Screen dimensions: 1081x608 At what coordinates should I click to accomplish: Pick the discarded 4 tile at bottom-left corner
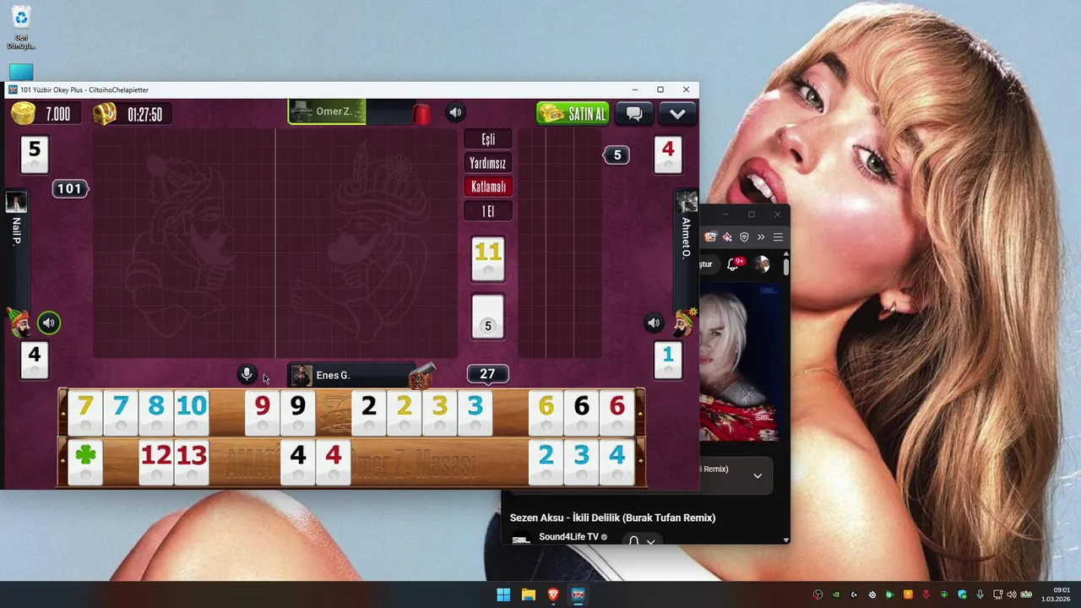pos(35,361)
